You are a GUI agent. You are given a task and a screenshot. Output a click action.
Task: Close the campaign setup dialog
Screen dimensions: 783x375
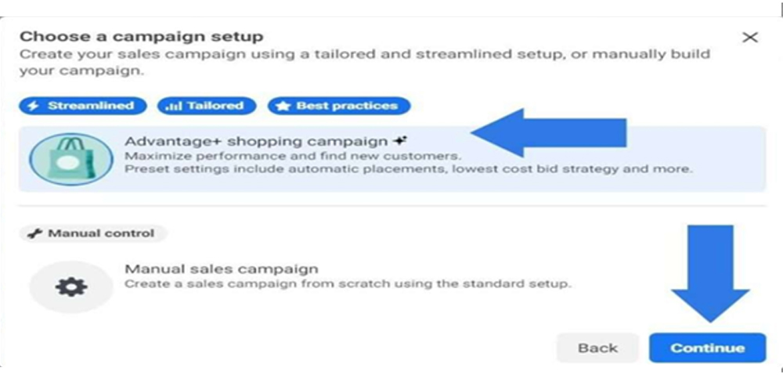(750, 38)
